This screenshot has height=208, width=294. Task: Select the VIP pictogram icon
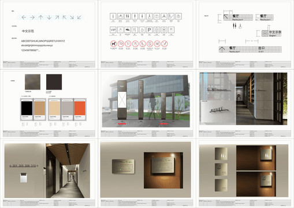[x=113, y=30]
